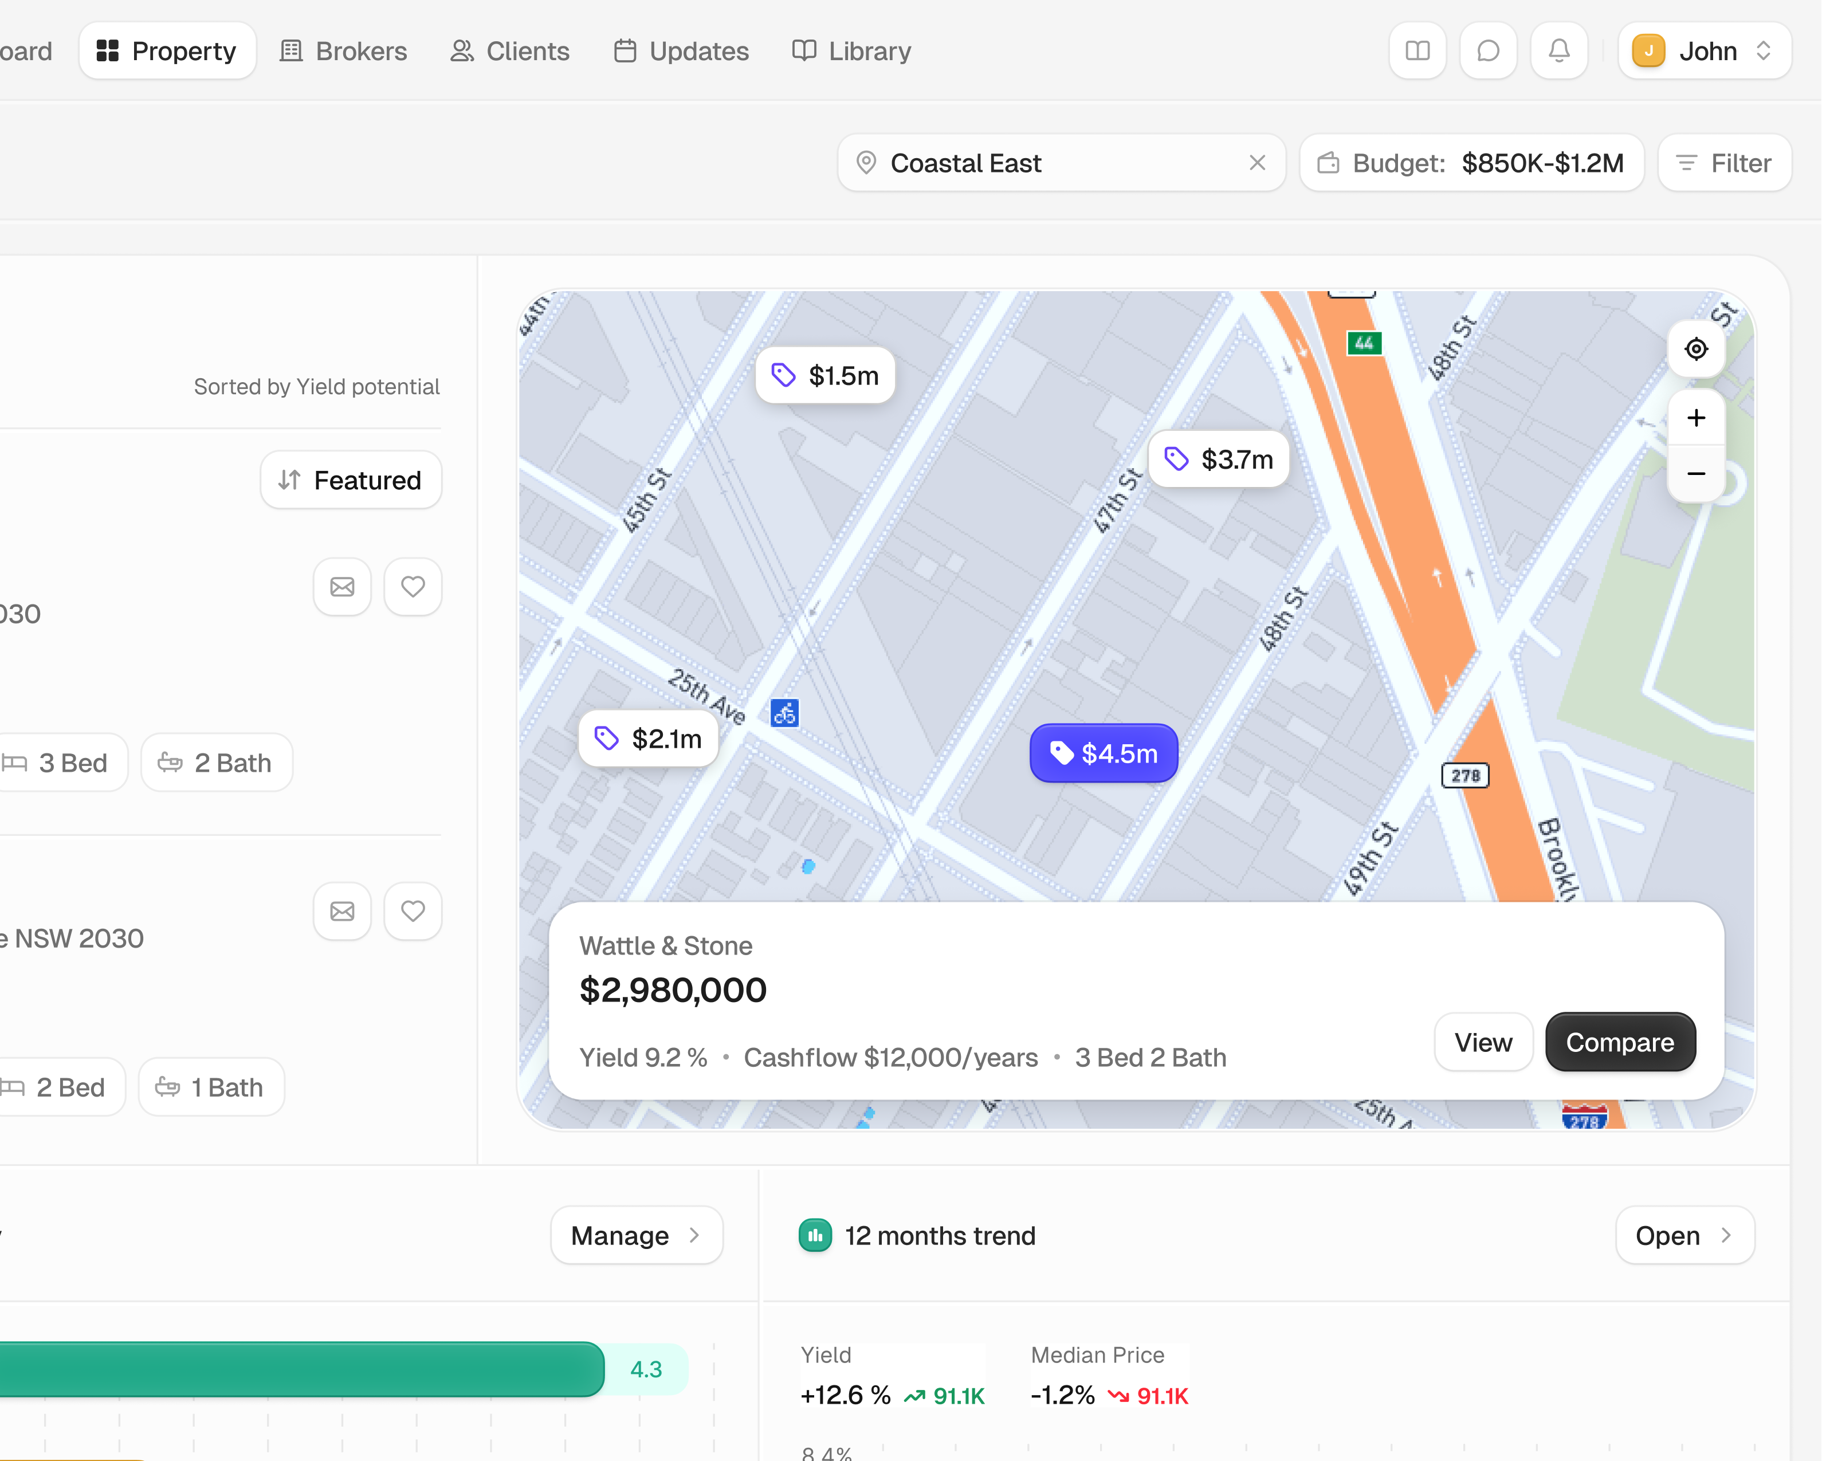
Task: Open the Budget range selector
Action: point(1471,163)
